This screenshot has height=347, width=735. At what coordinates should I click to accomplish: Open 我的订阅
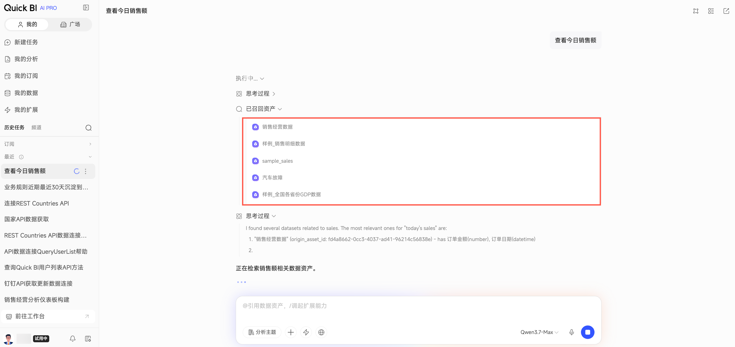click(21, 76)
